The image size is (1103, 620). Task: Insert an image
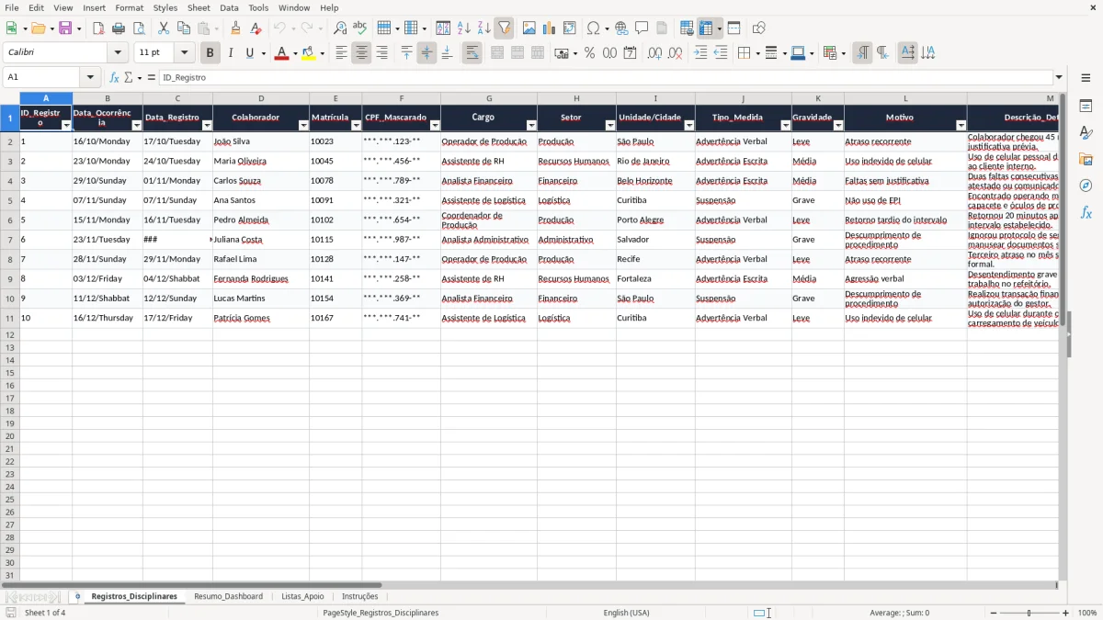[529, 28]
